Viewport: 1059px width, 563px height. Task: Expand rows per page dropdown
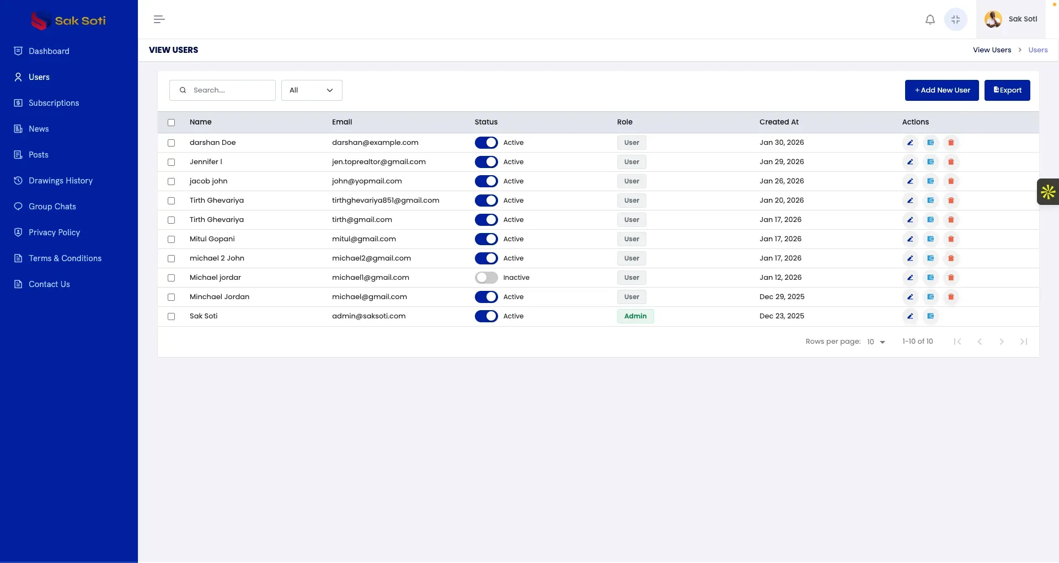[x=876, y=342]
